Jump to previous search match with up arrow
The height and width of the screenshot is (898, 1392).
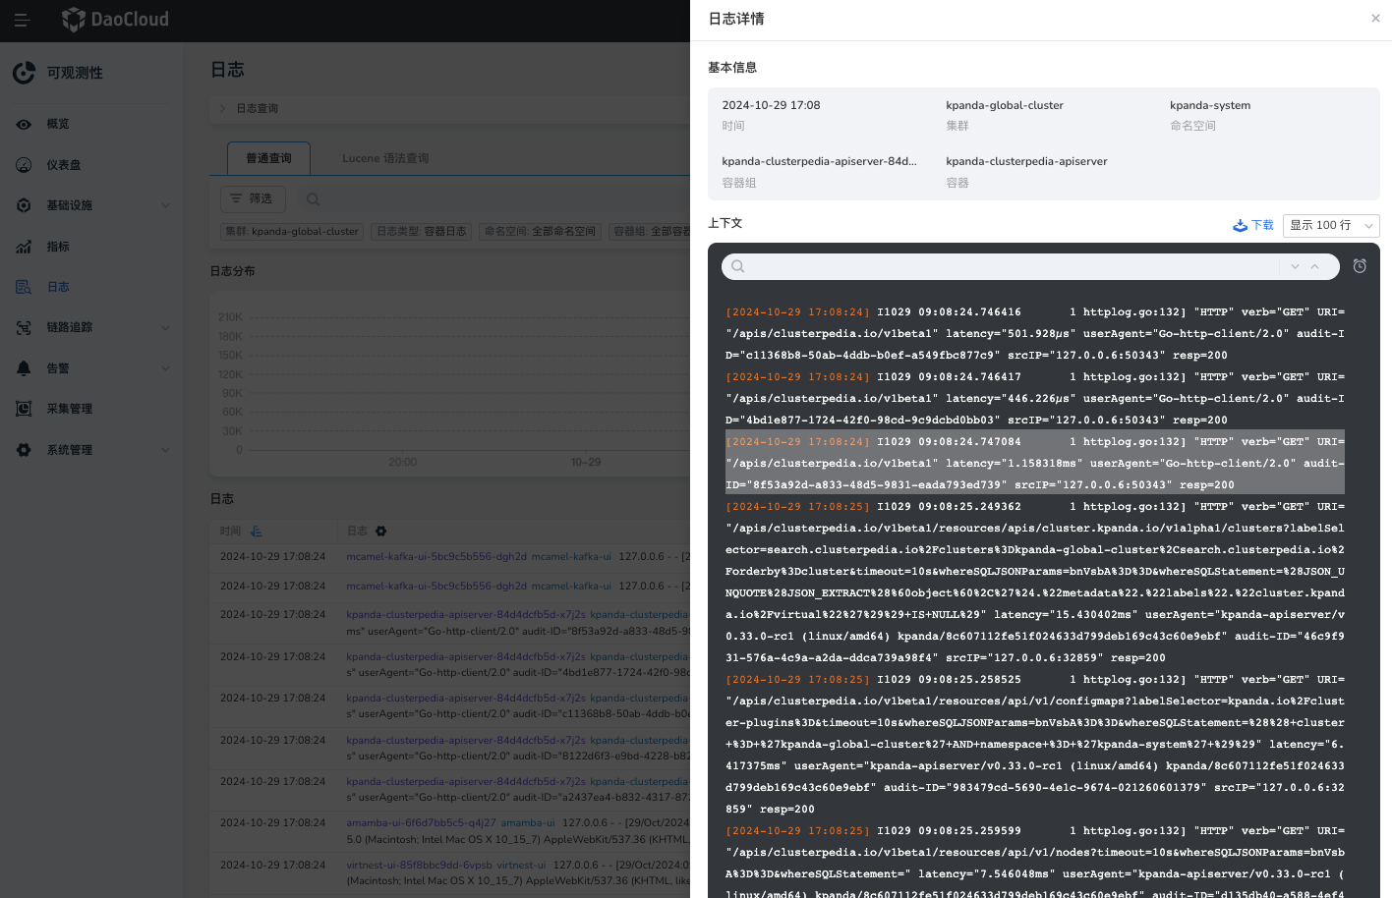(1314, 266)
